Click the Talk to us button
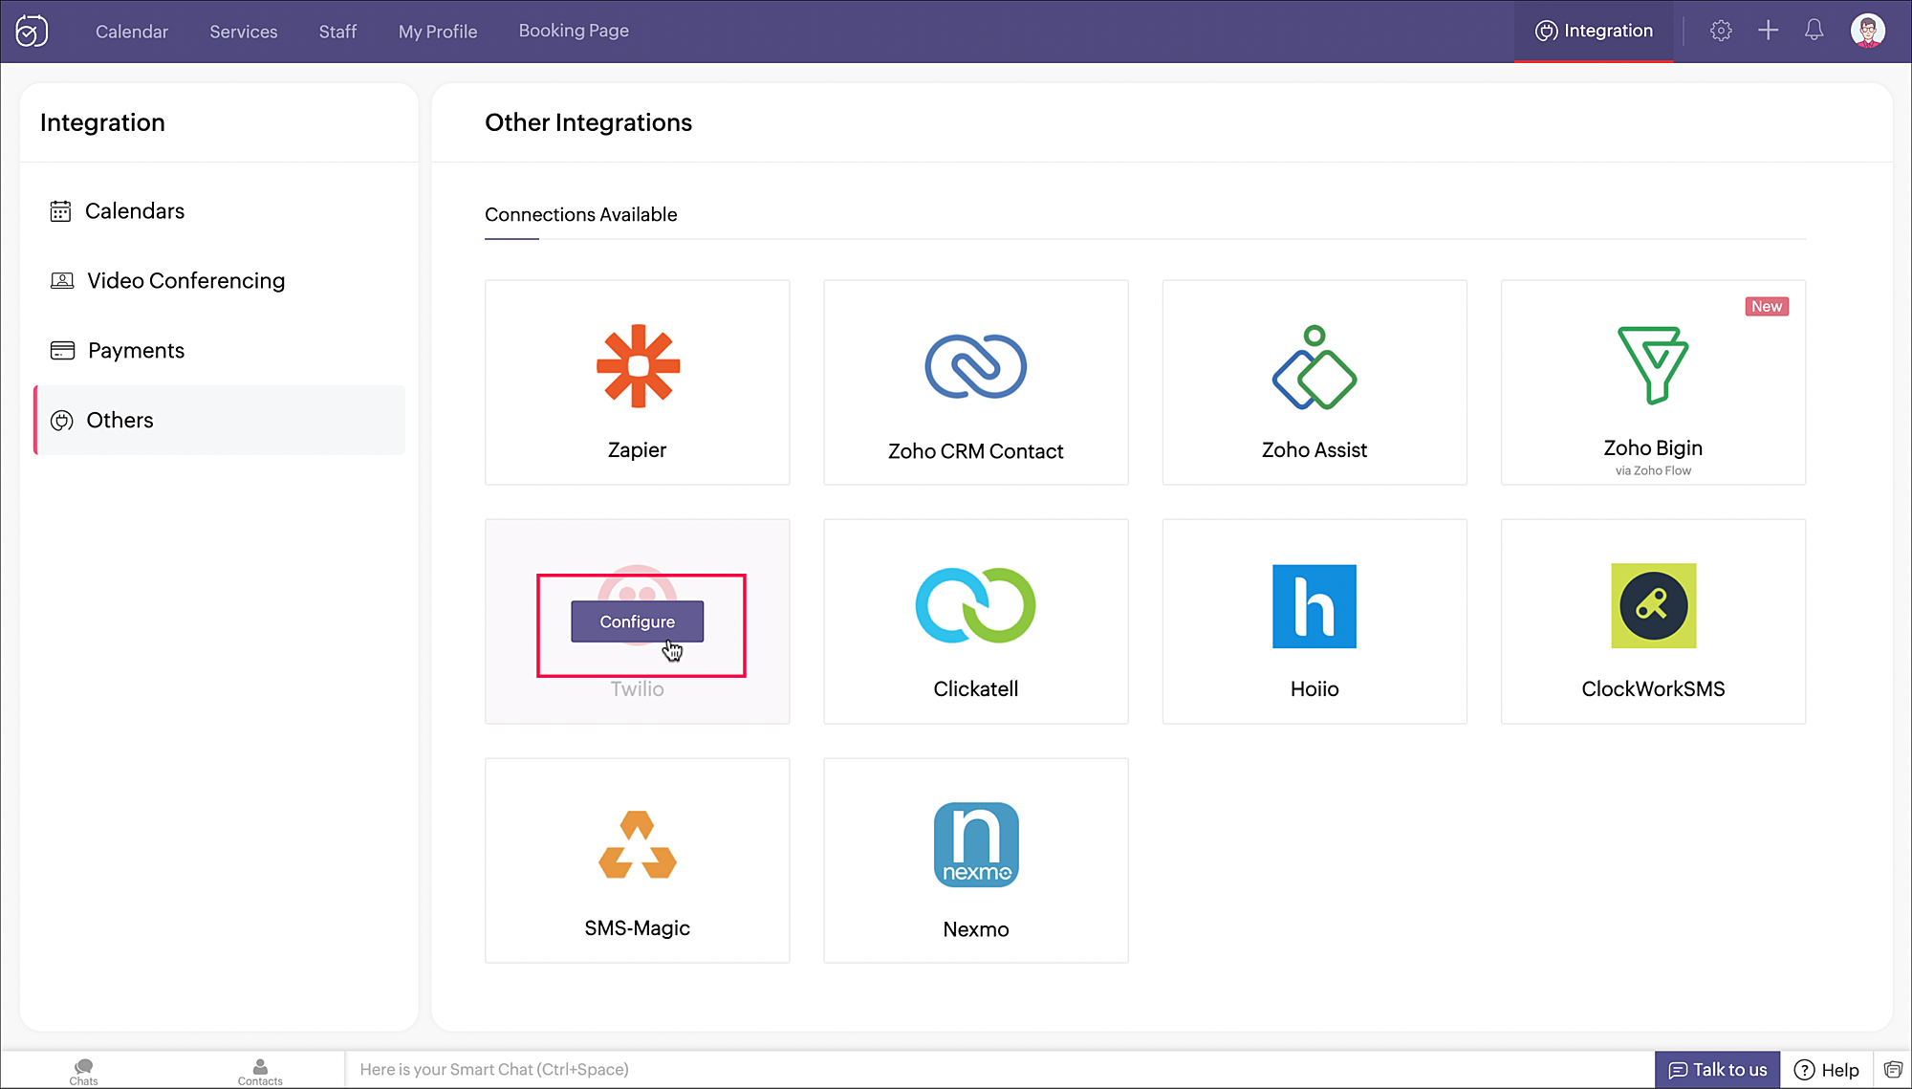 coord(1717,1070)
